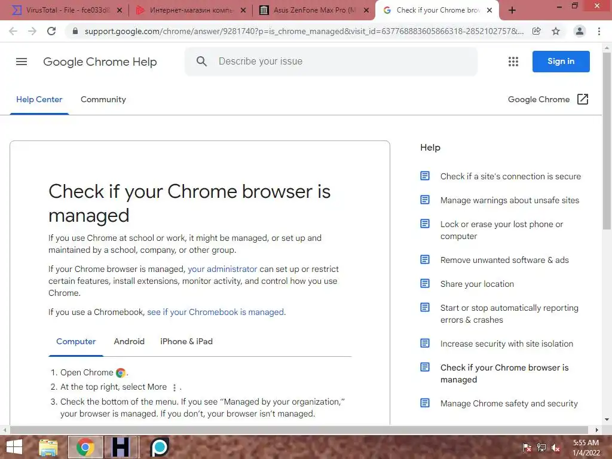Image resolution: width=612 pixels, height=459 pixels.
Task: Open the Chrome profile avatar
Action: click(580, 31)
